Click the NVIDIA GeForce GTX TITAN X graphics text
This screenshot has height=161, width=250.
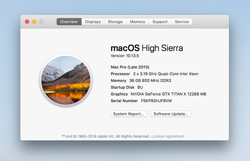[168, 94]
